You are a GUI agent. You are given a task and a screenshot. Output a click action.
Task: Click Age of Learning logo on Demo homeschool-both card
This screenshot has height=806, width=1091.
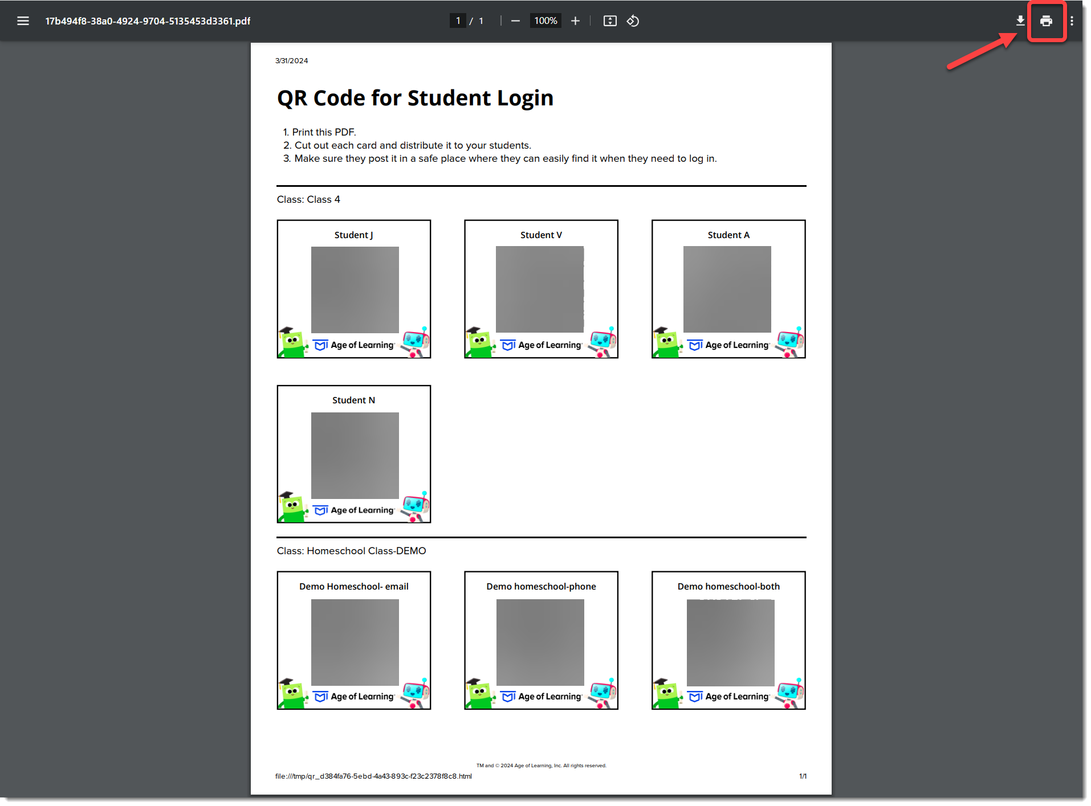click(x=728, y=697)
